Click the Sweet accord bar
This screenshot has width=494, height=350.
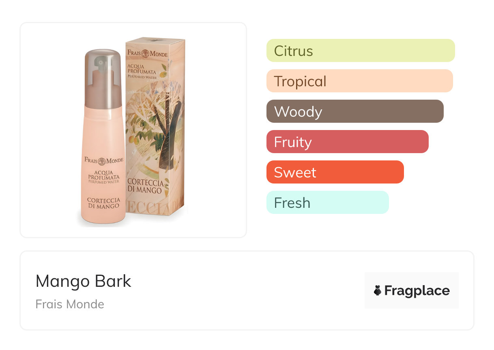coord(335,172)
